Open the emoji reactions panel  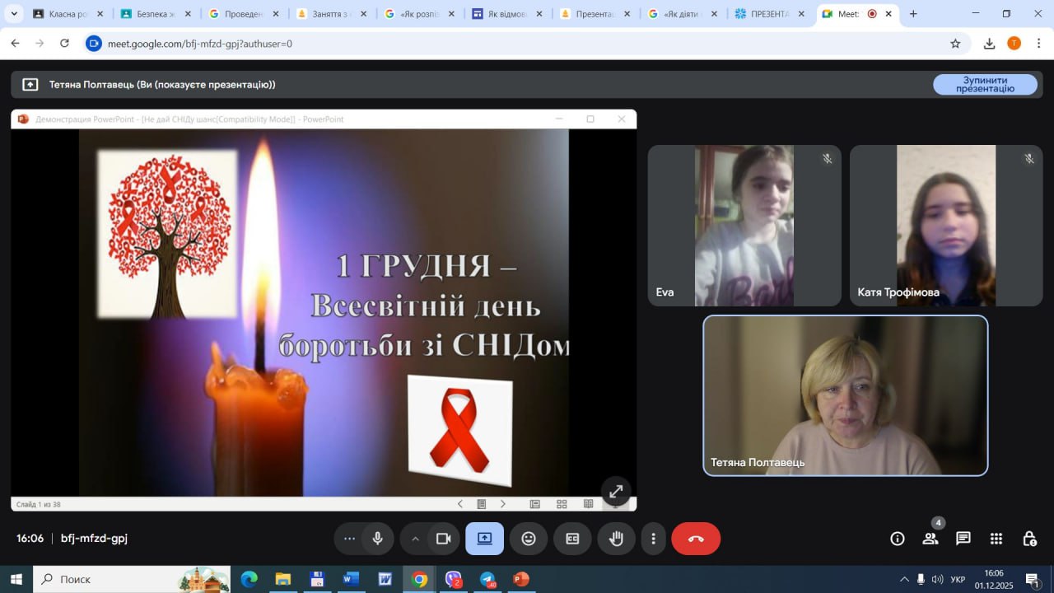click(x=529, y=539)
